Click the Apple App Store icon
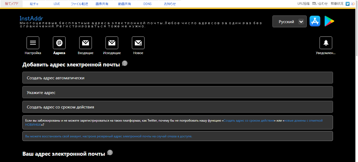This screenshot has height=162, width=358. (315, 21)
